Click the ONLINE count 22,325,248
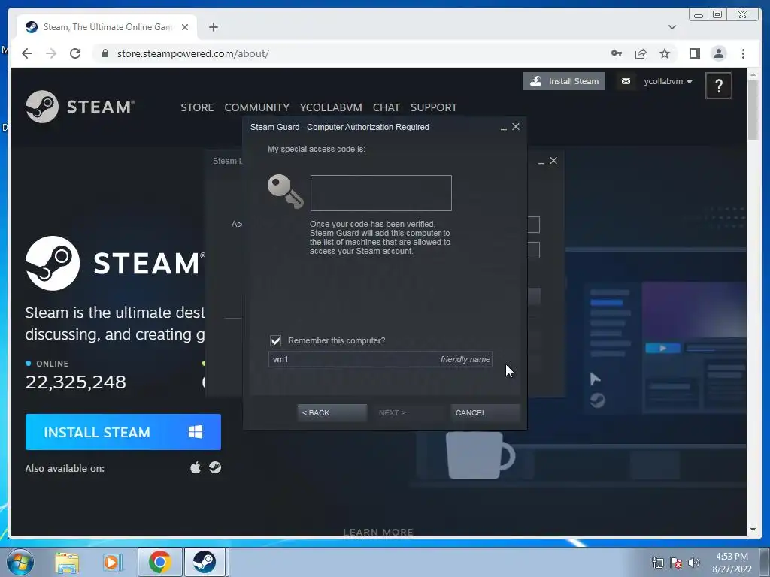The height and width of the screenshot is (577, 770). (76, 382)
